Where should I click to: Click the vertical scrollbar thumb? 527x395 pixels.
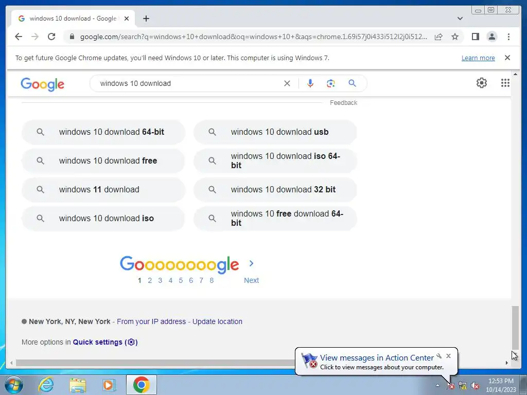(515, 328)
